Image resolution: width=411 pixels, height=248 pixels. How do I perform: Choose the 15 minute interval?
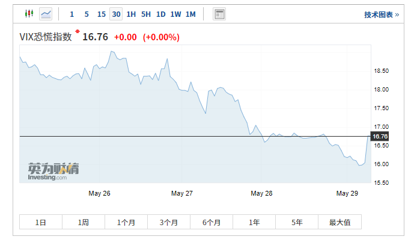pos(101,14)
